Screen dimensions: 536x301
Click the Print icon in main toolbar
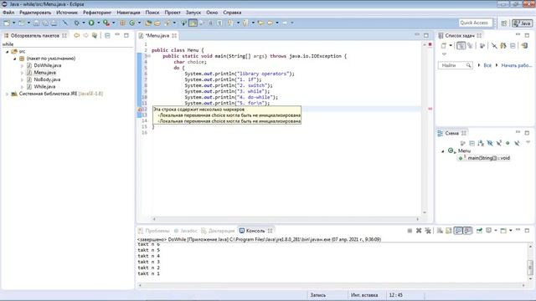[54, 23]
